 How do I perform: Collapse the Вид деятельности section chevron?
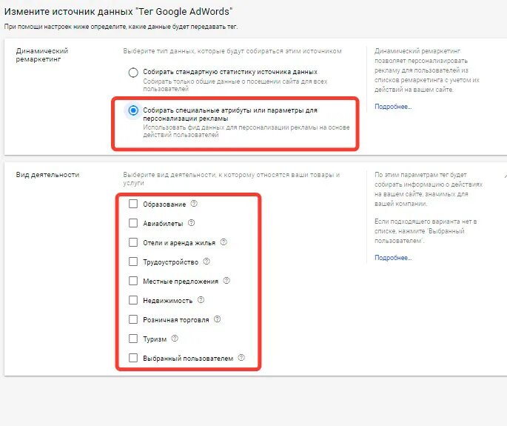pos(505,177)
